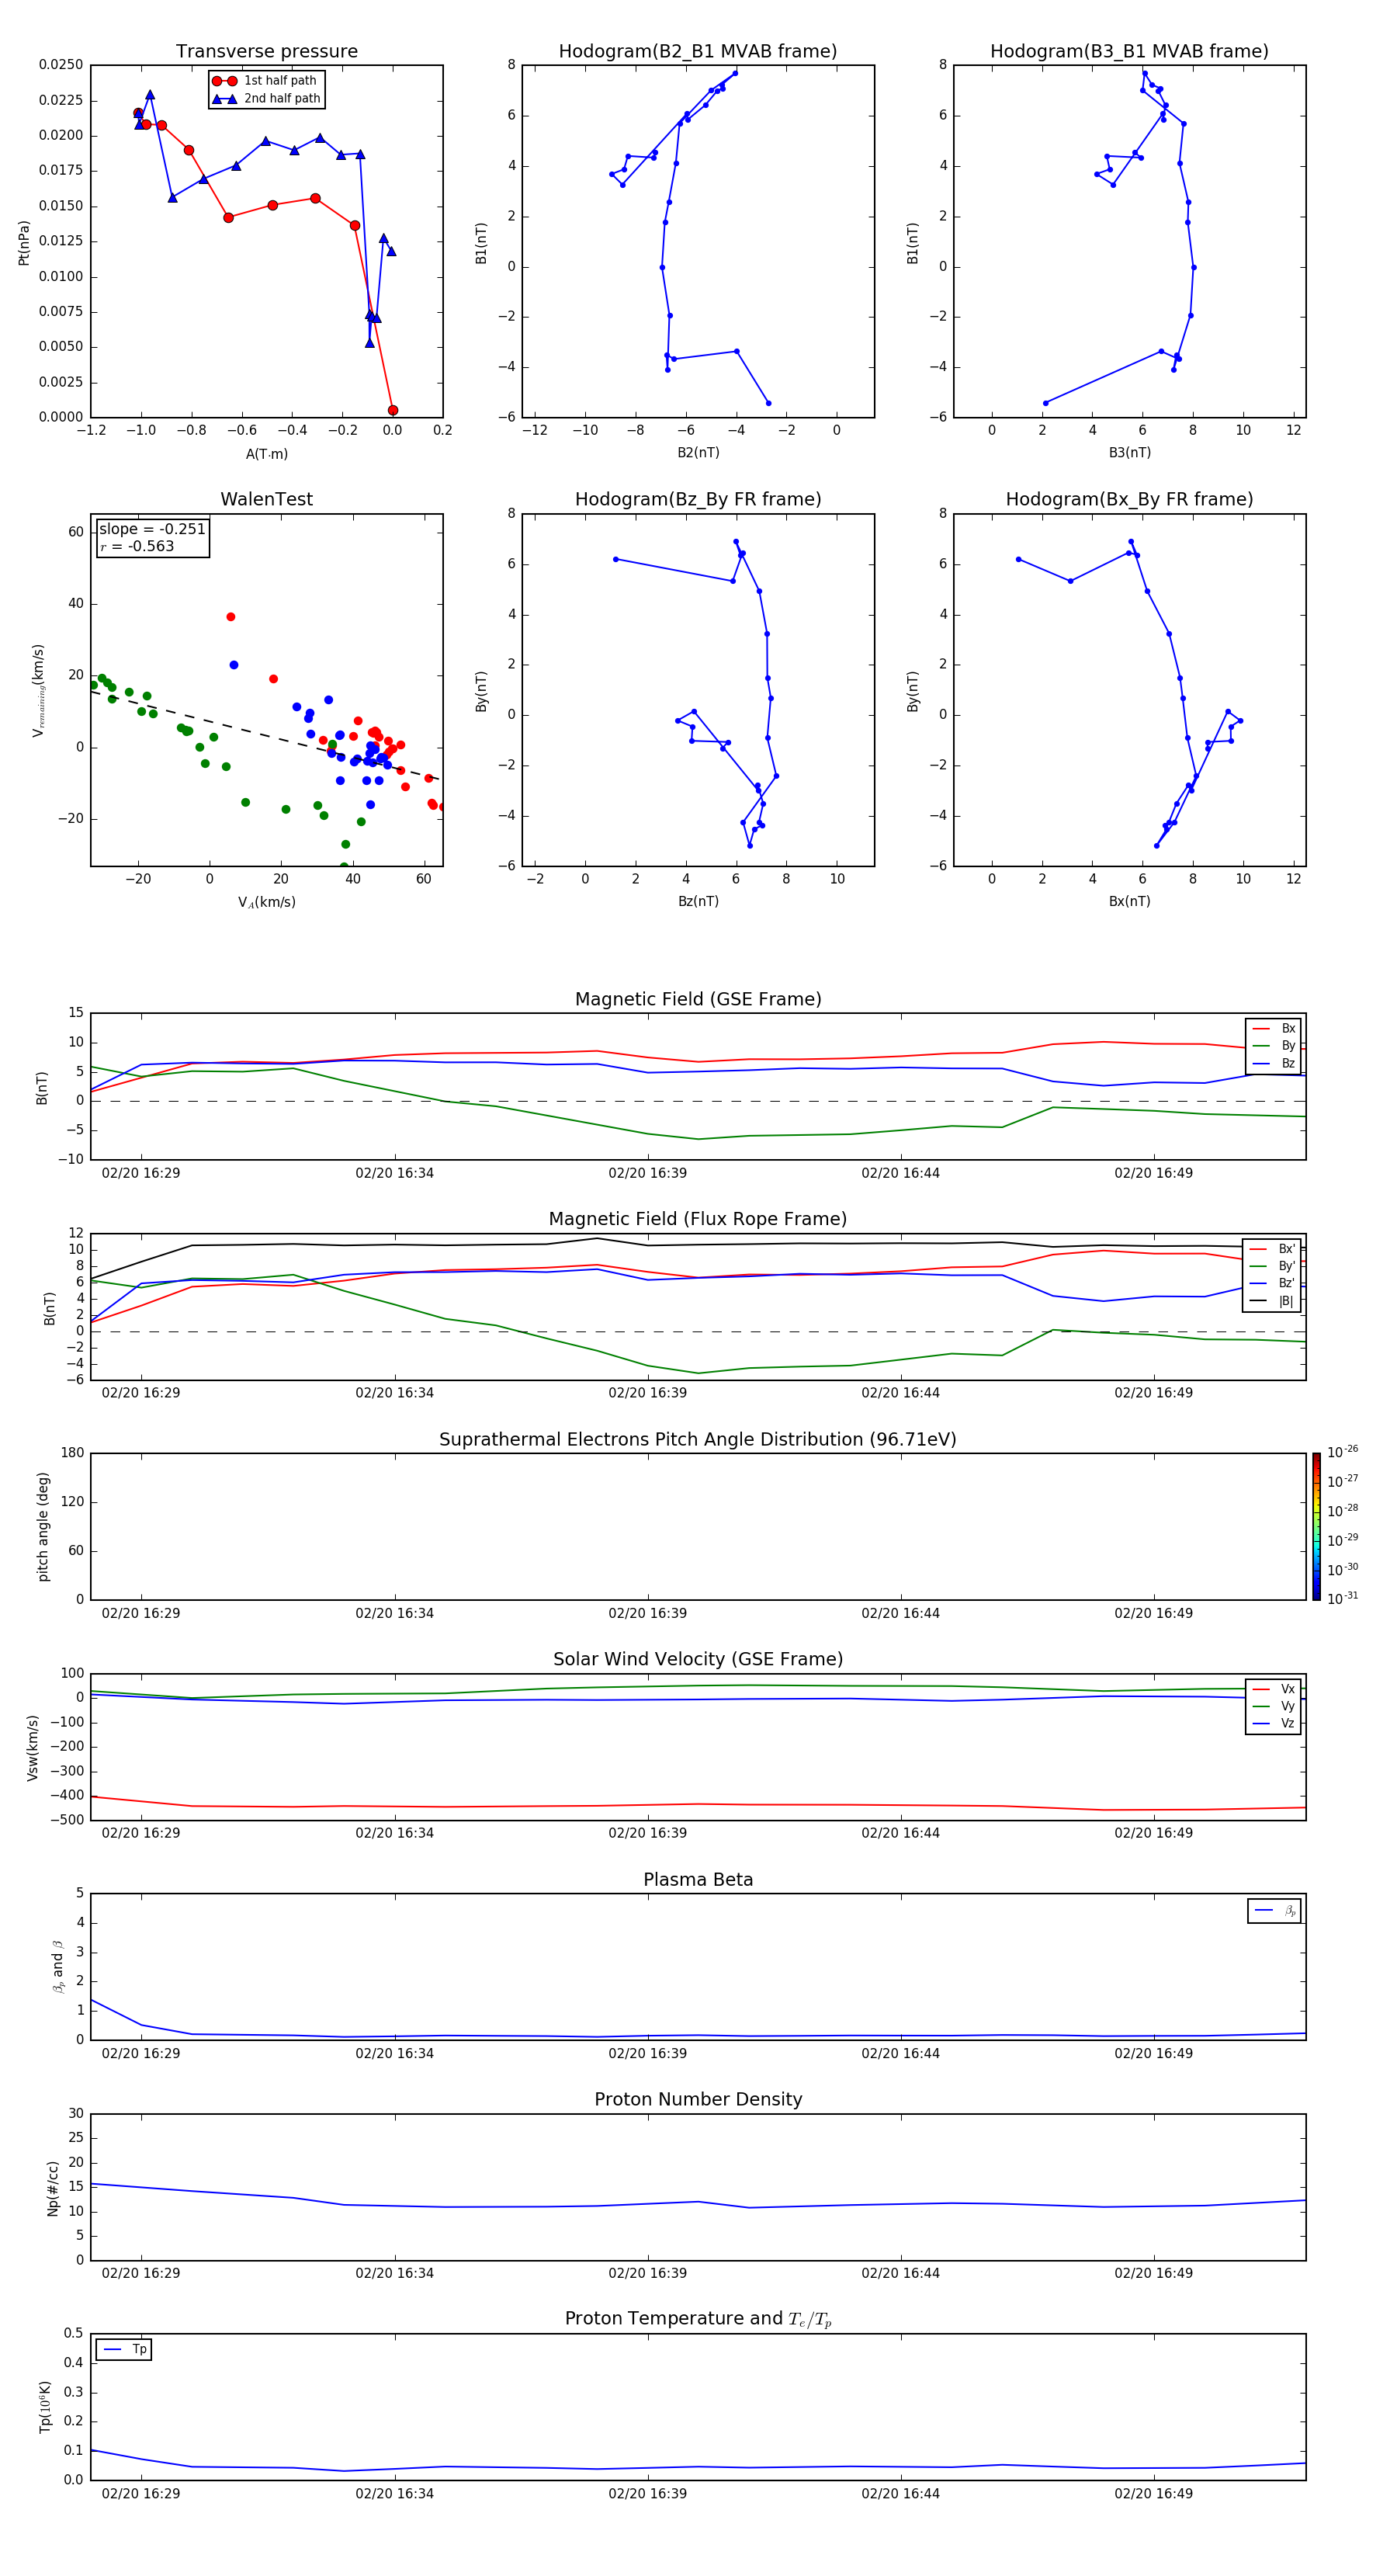The width and height of the screenshot is (1397, 2562).
Task: Click the "Magnetic Field (GSE Frame)" title
Action: [x=698, y=999]
